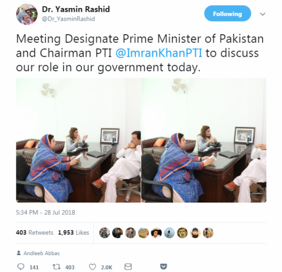Click the Dr. Yasmin Rashid display name
282x272 pixels.
(76, 9)
